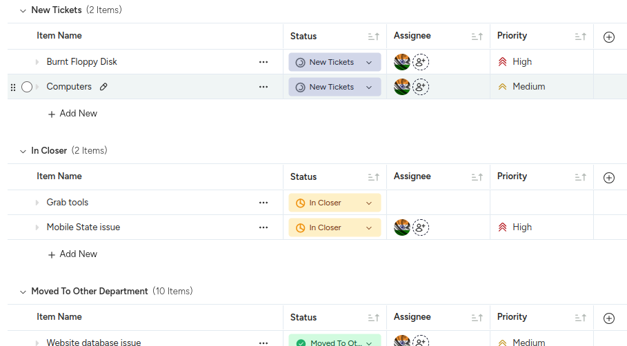Sort the New Tickets group by Status
Viewport: 627px width, 346px height.
click(x=373, y=37)
